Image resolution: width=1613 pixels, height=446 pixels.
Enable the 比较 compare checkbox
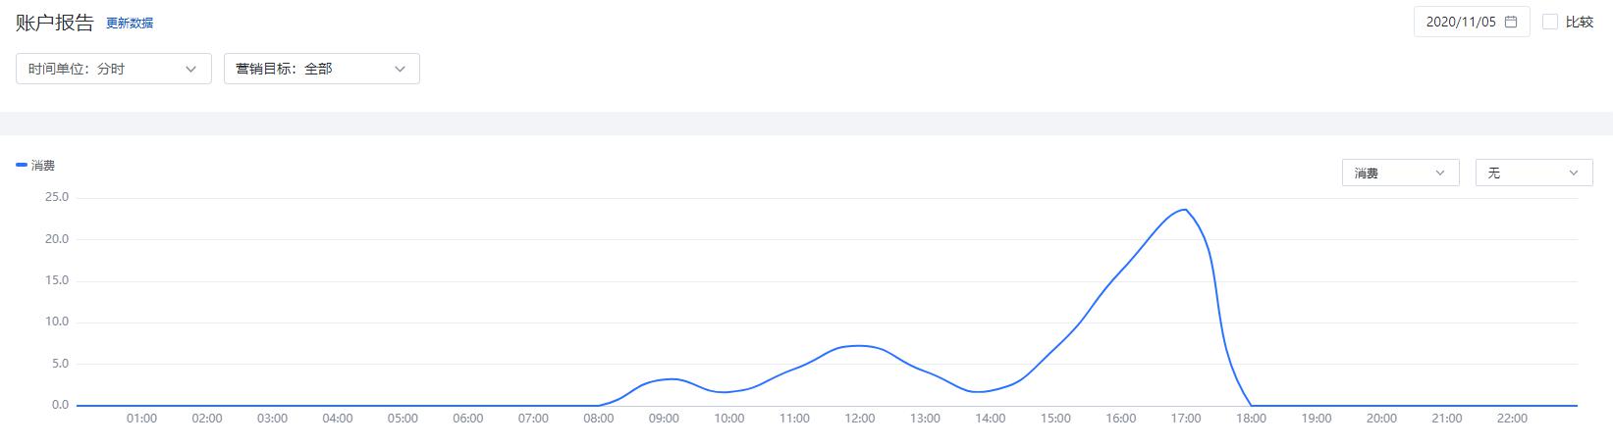pos(1551,22)
